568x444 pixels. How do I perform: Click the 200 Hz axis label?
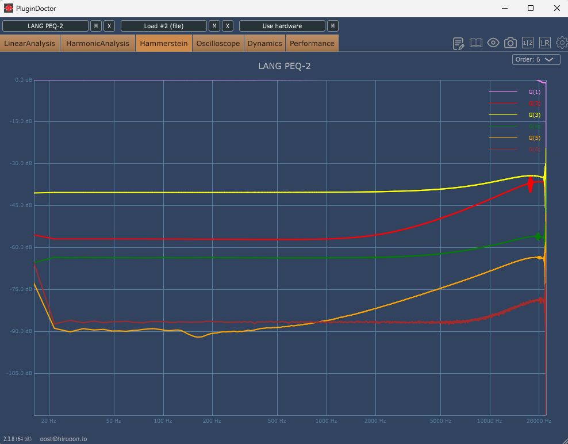(212, 421)
